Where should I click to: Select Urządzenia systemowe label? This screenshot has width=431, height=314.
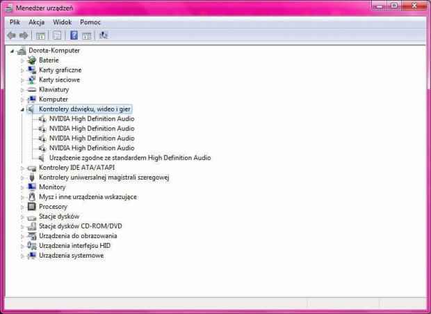72,256
